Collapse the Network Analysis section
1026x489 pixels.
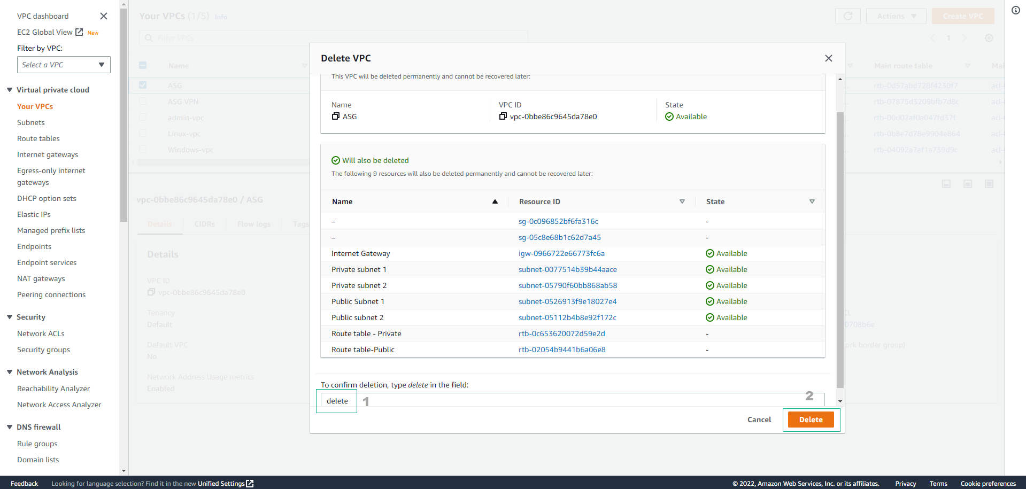(x=10, y=372)
